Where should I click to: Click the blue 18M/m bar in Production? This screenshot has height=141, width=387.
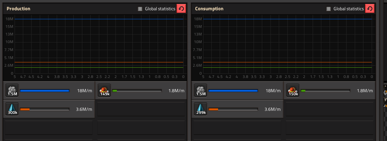(x=45, y=91)
